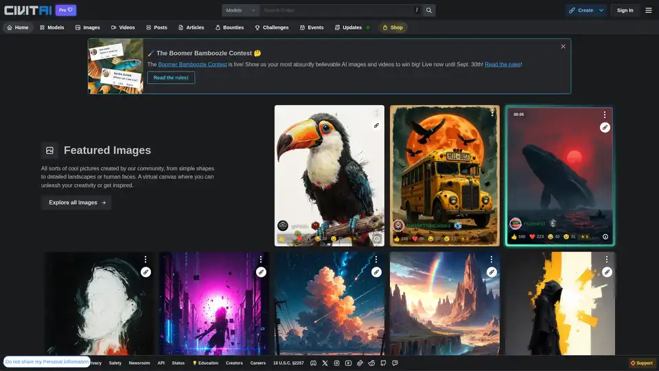Expand the Create dropdown arrow
Image resolution: width=659 pixels, height=371 pixels.
click(x=601, y=10)
